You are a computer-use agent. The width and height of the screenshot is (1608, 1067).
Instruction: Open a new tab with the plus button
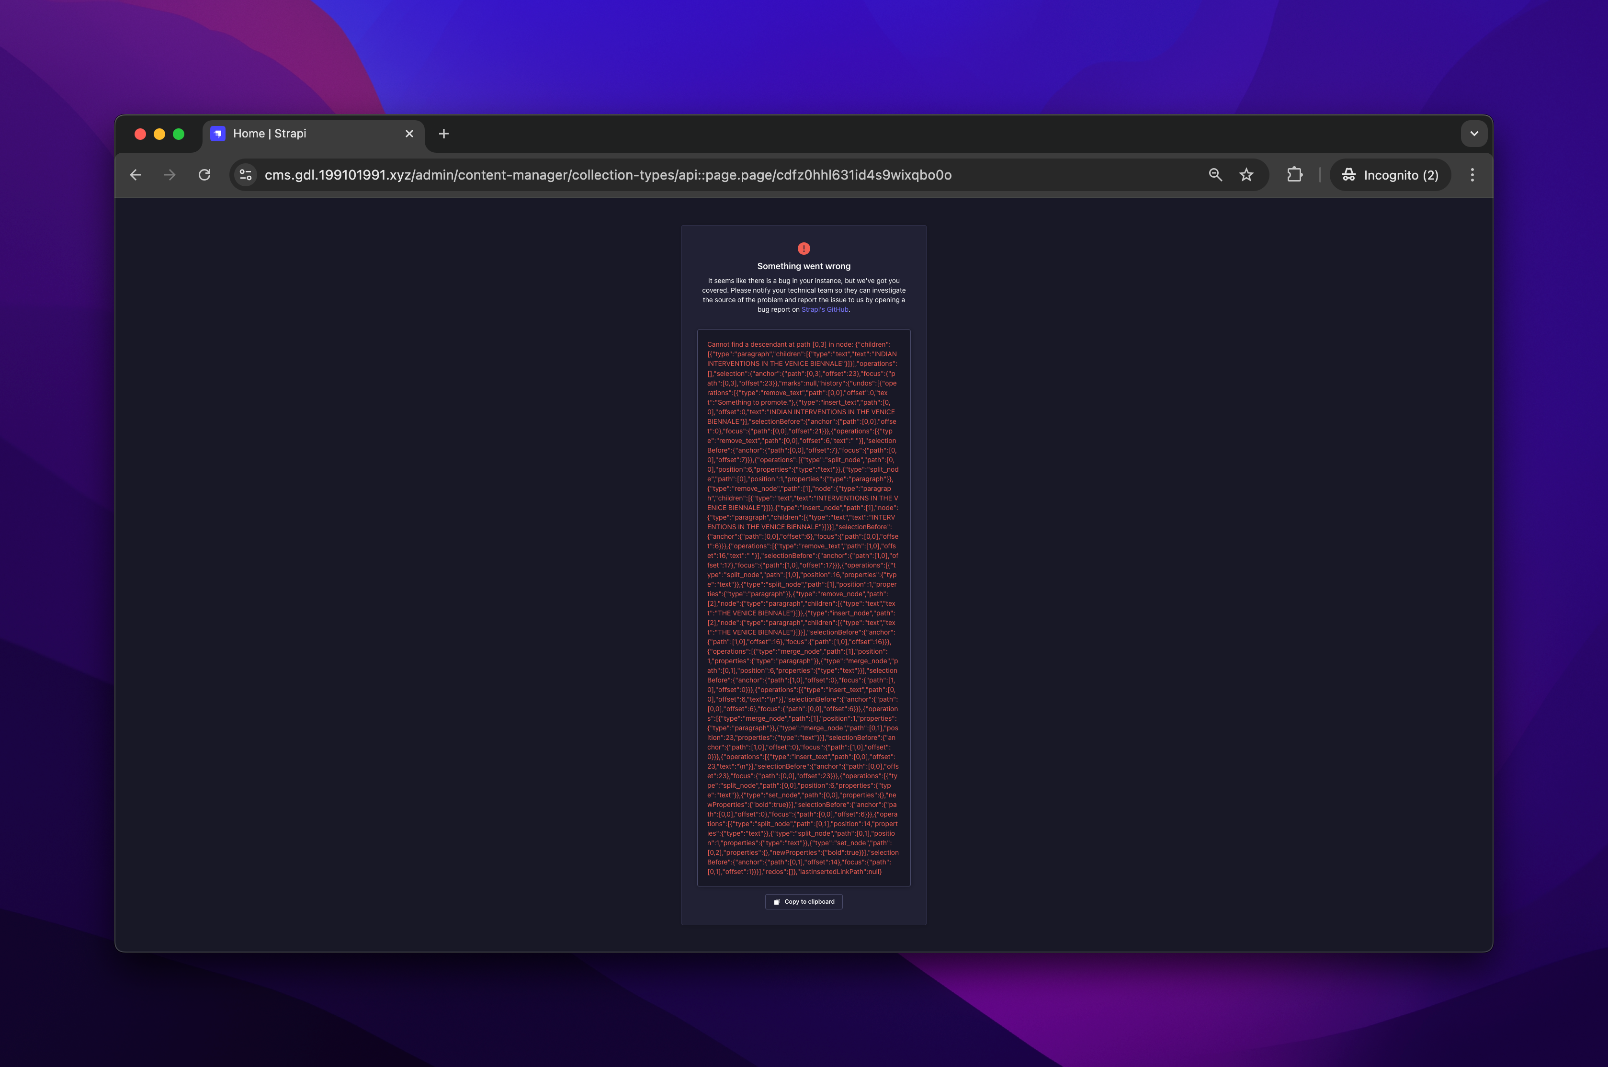click(443, 133)
